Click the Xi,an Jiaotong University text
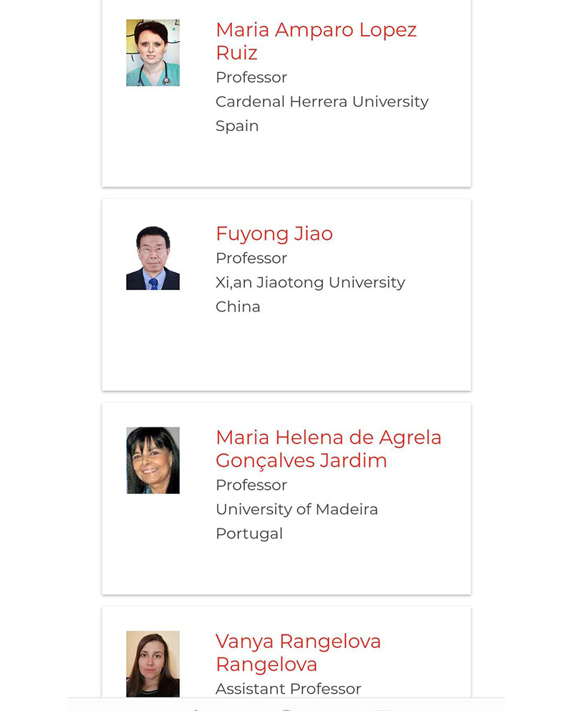This screenshot has height=711, width=573. click(310, 283)
